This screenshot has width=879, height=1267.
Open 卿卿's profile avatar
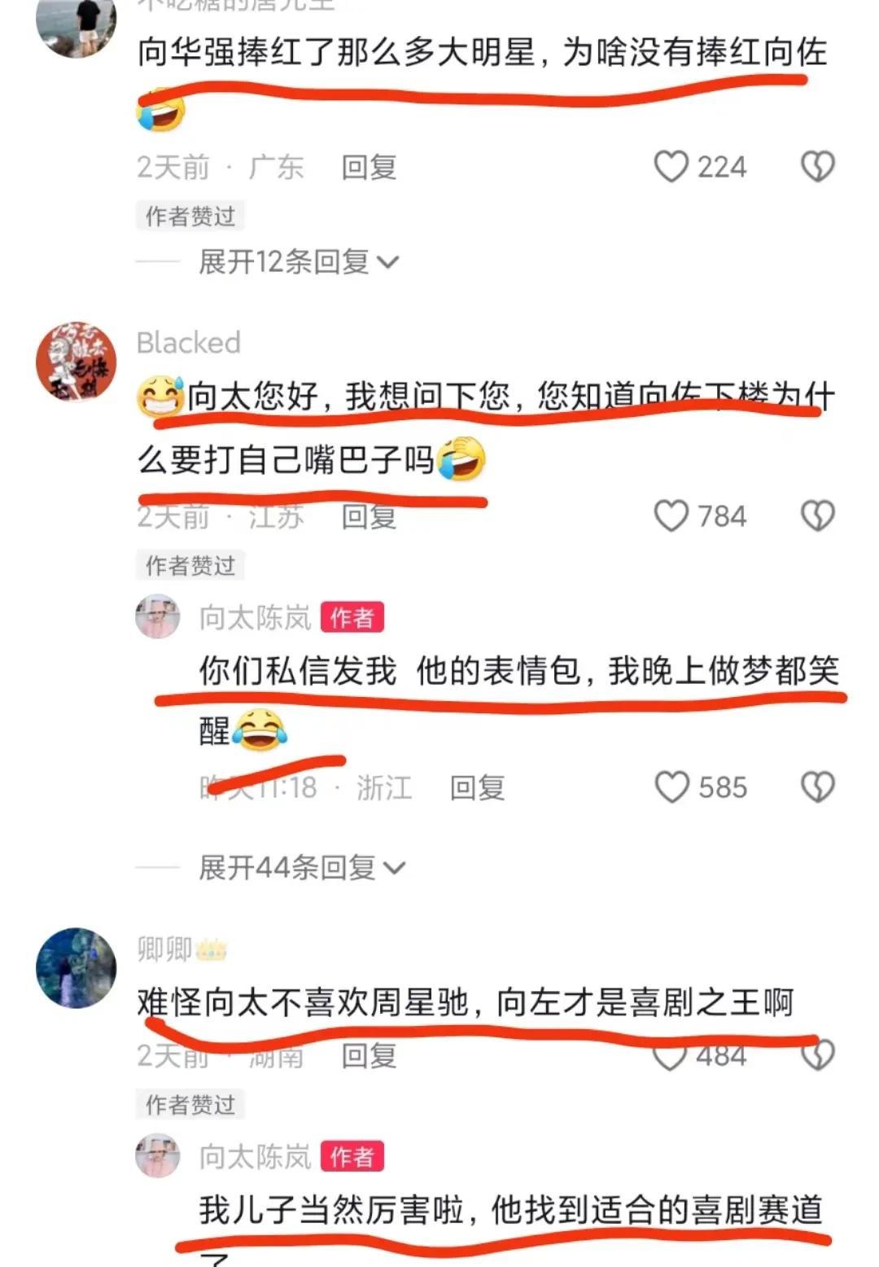(77, 967)
